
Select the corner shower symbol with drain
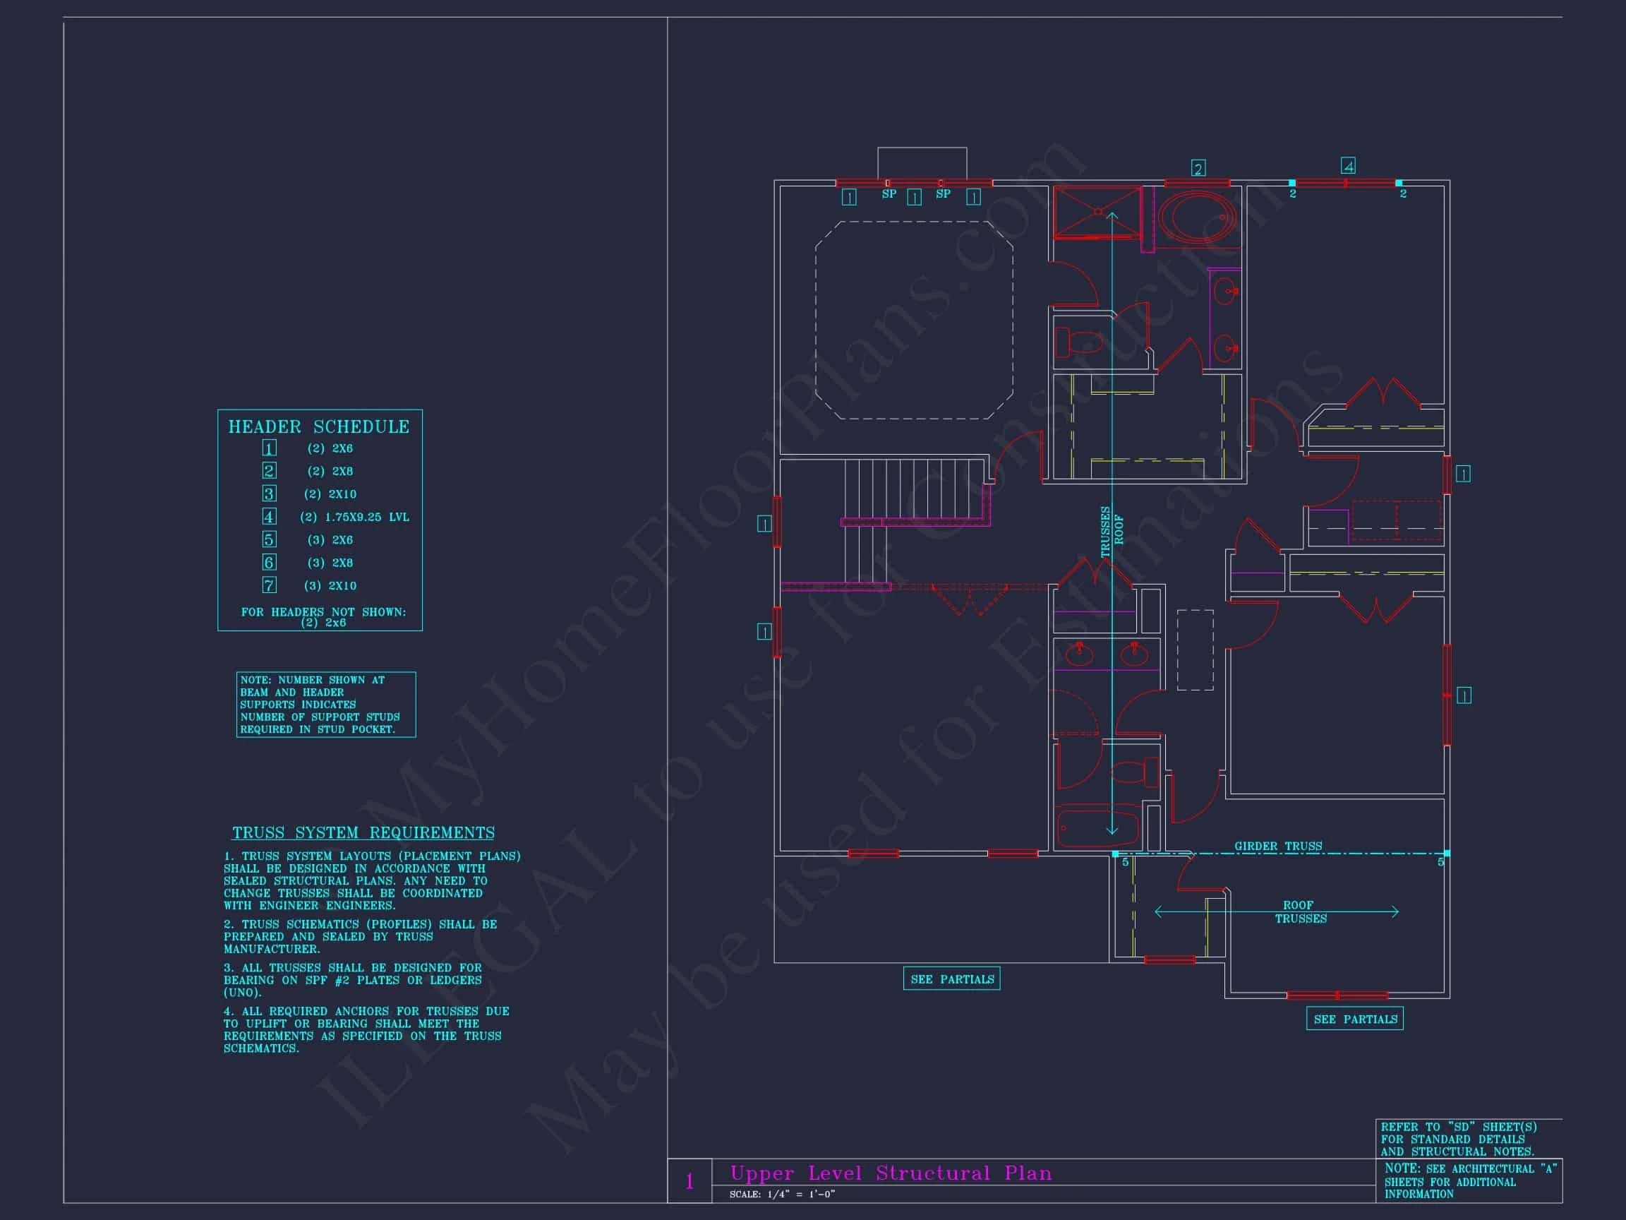(x=1097, y=213)
